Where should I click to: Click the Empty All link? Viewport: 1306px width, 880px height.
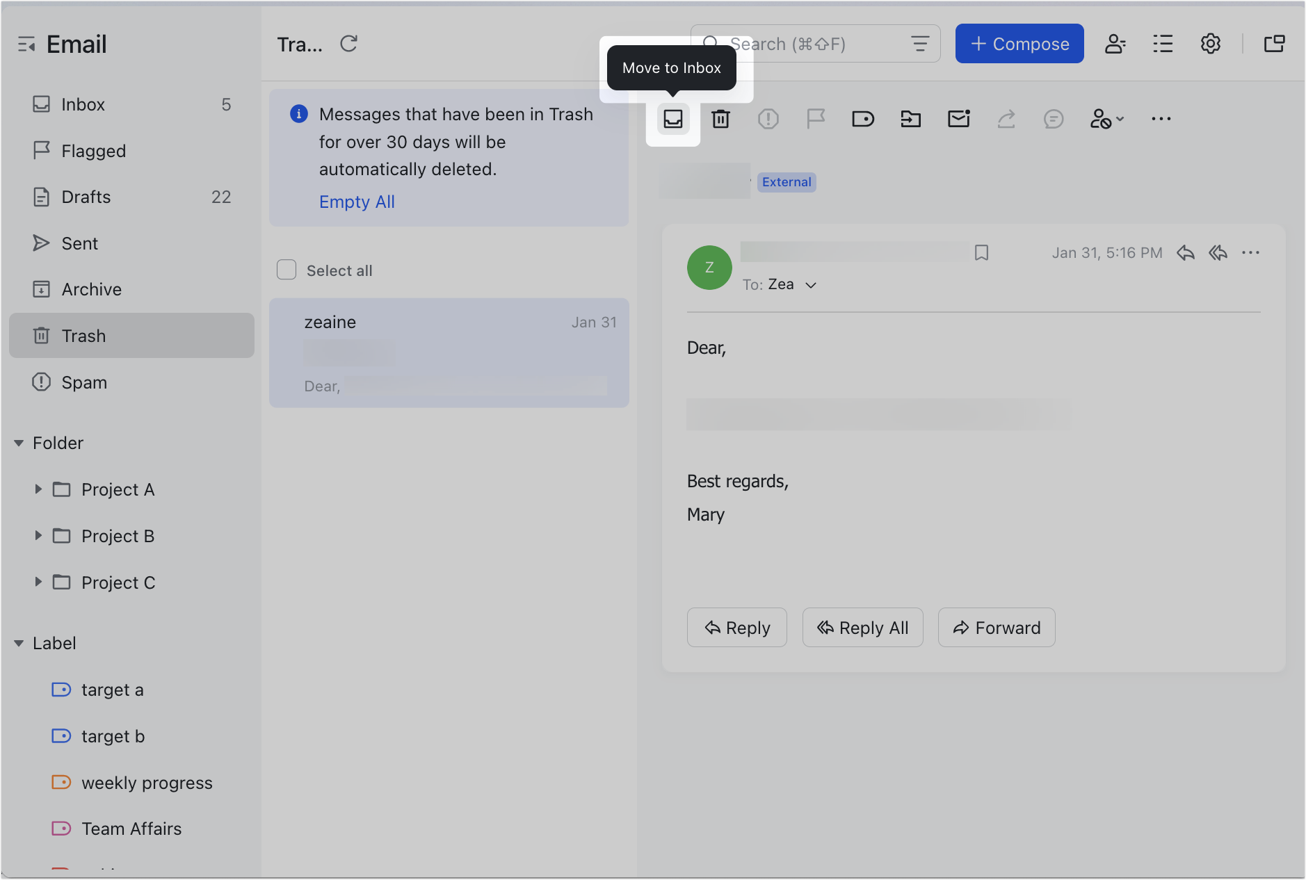point(357,202)
